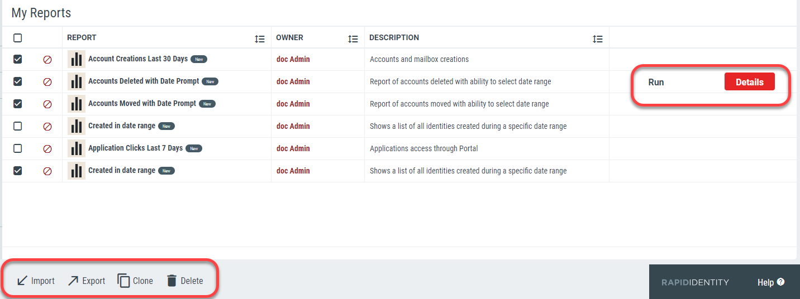Export the selected reports

click(87, 281)
